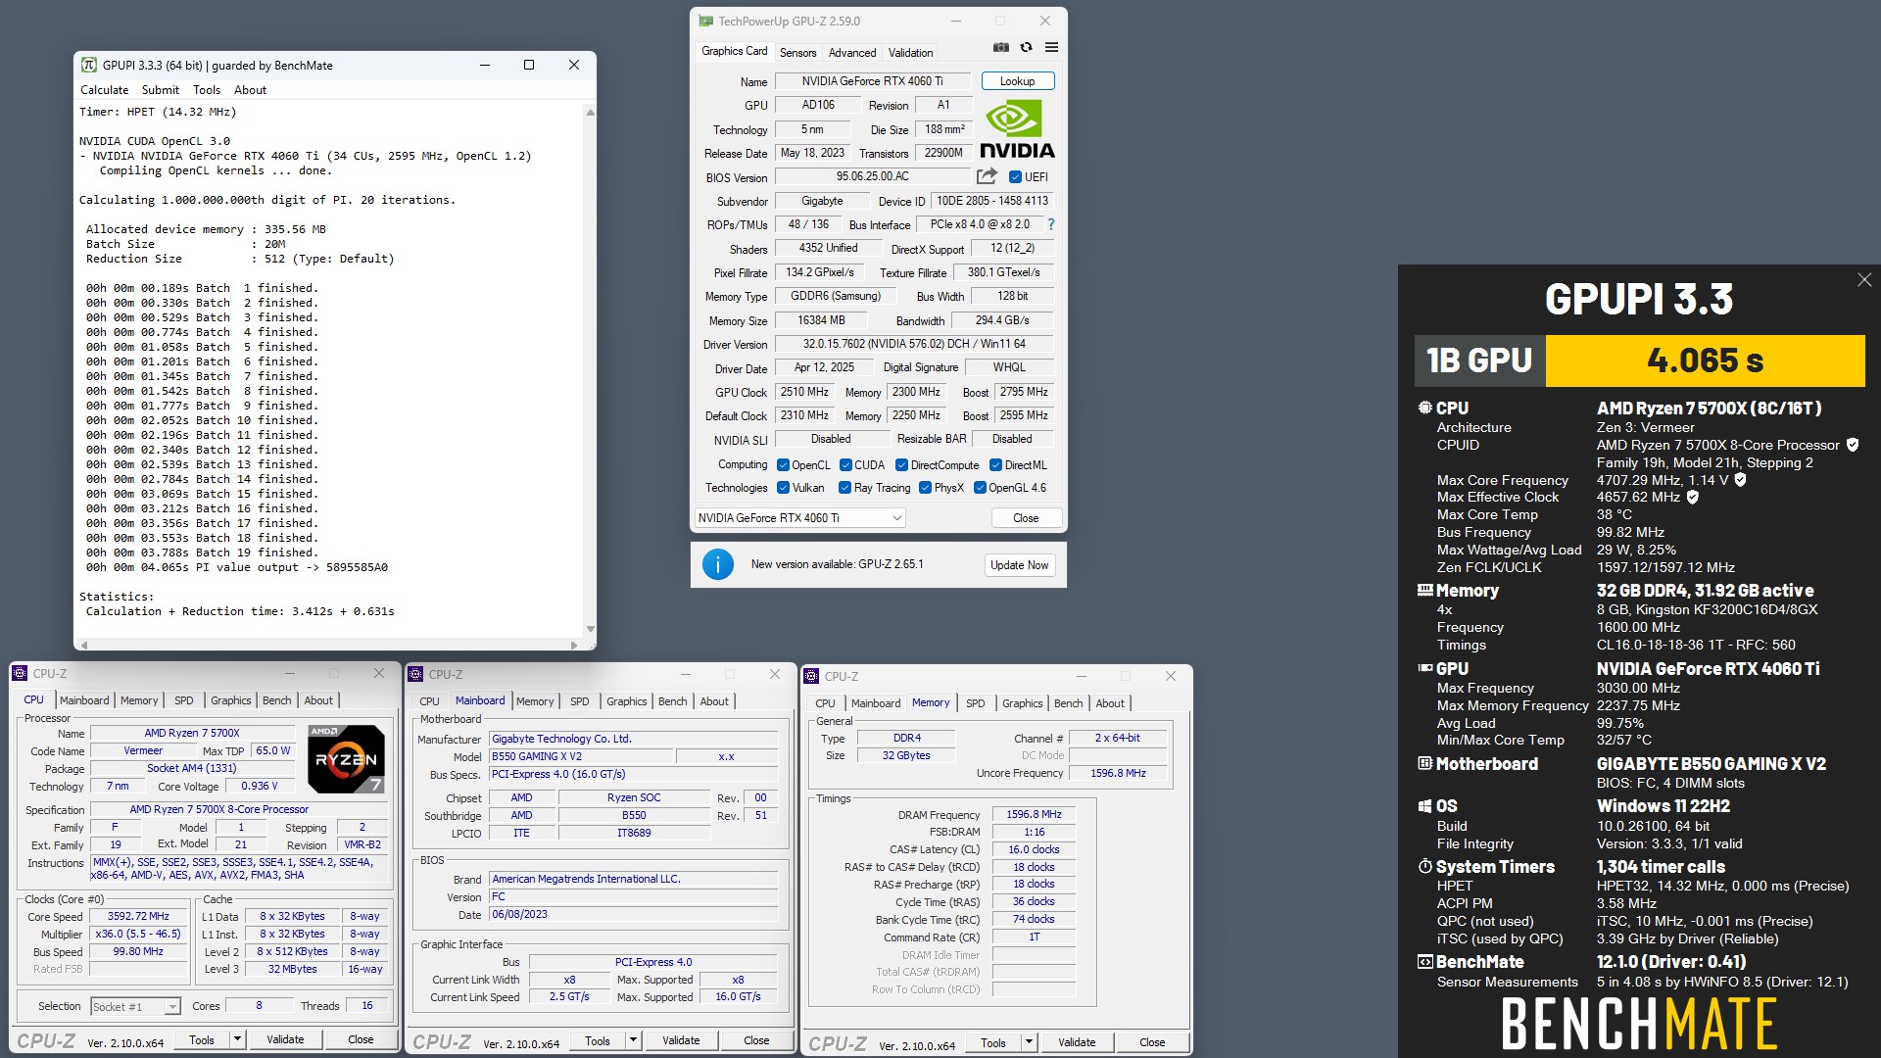Image resolution: width=1881 pixels, height=1058 pixels.
Task: Click the first CPU-Z window title icon
Action: [20, 673]
